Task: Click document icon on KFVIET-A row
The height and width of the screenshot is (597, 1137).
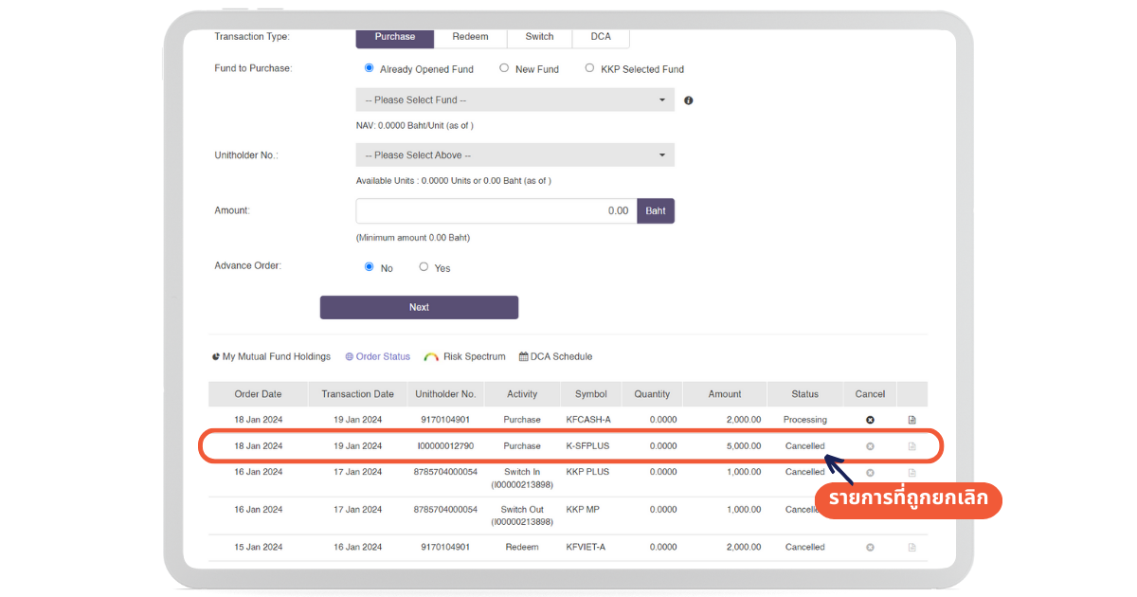Action: (x=911, y=548)
